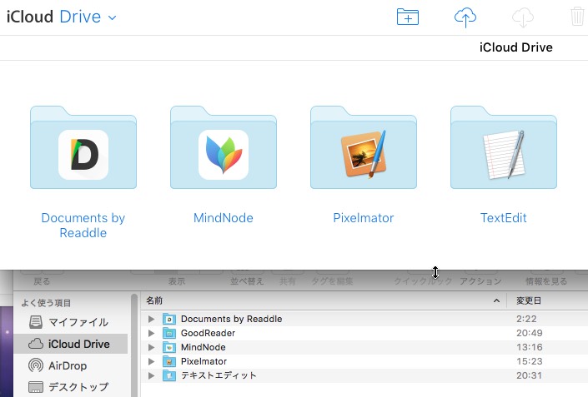This screenshot has height=397, width=588.
Task: Select テキストエディット row name in Finder
Action: point(219,375)
